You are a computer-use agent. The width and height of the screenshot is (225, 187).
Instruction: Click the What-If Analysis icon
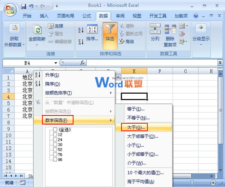pyautogui.click(x=182, y=42)
